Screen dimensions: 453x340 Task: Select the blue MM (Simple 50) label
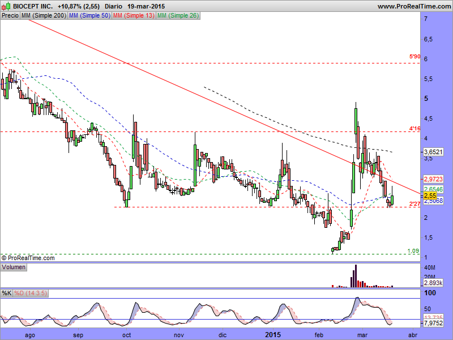pyautogui.click(x=89, y=16)
